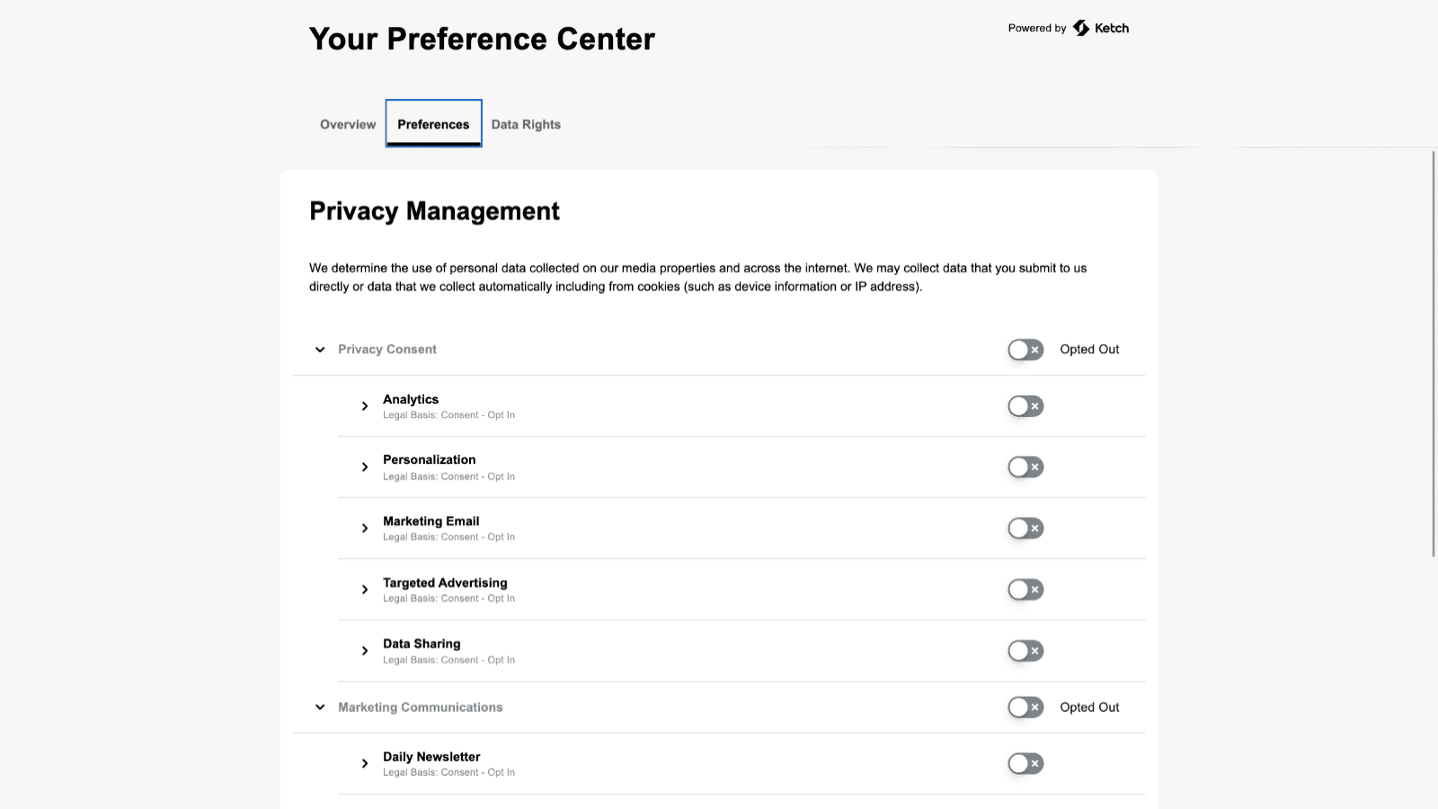
Task: Expand the Analytics purpose details
Action: [365, 405]
